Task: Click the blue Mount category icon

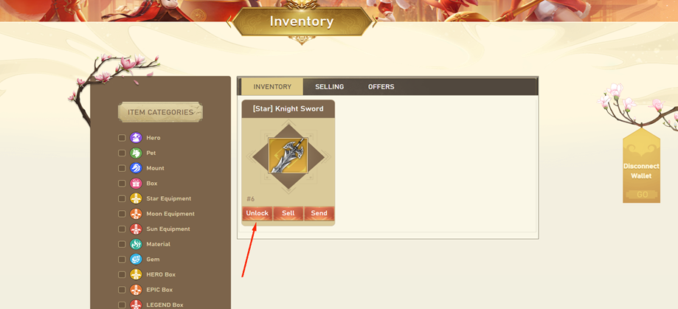Action: pos(136,168)
